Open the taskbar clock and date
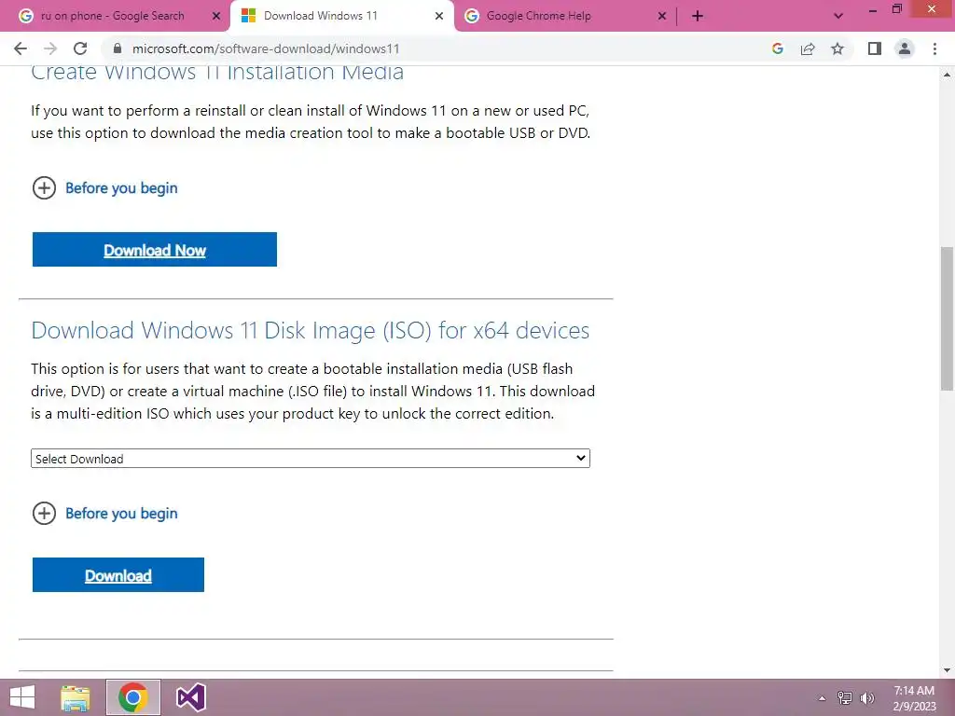The height and width of the screenshot is (716, 955). 914,698
